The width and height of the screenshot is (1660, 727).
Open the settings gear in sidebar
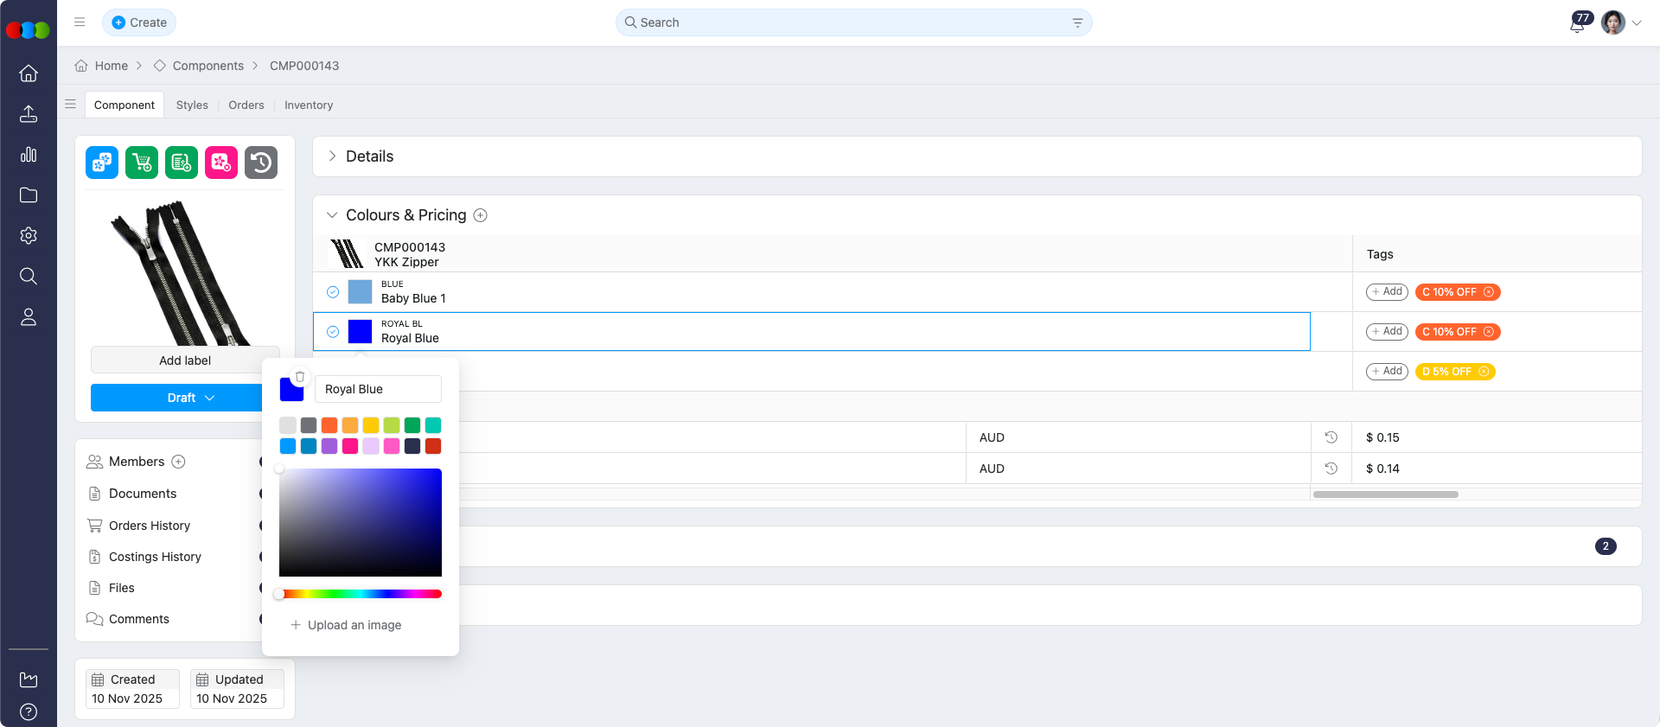[x=29, y=236]
